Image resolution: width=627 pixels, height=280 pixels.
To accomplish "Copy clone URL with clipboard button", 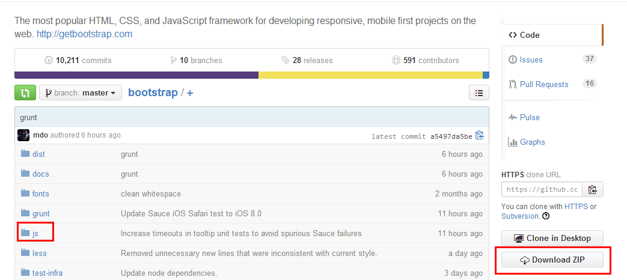I will tap(593, 189).
